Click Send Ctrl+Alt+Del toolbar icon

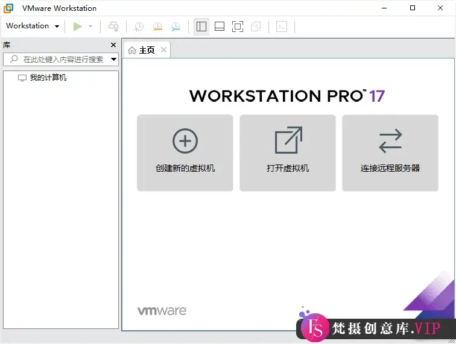pos(113,27)
